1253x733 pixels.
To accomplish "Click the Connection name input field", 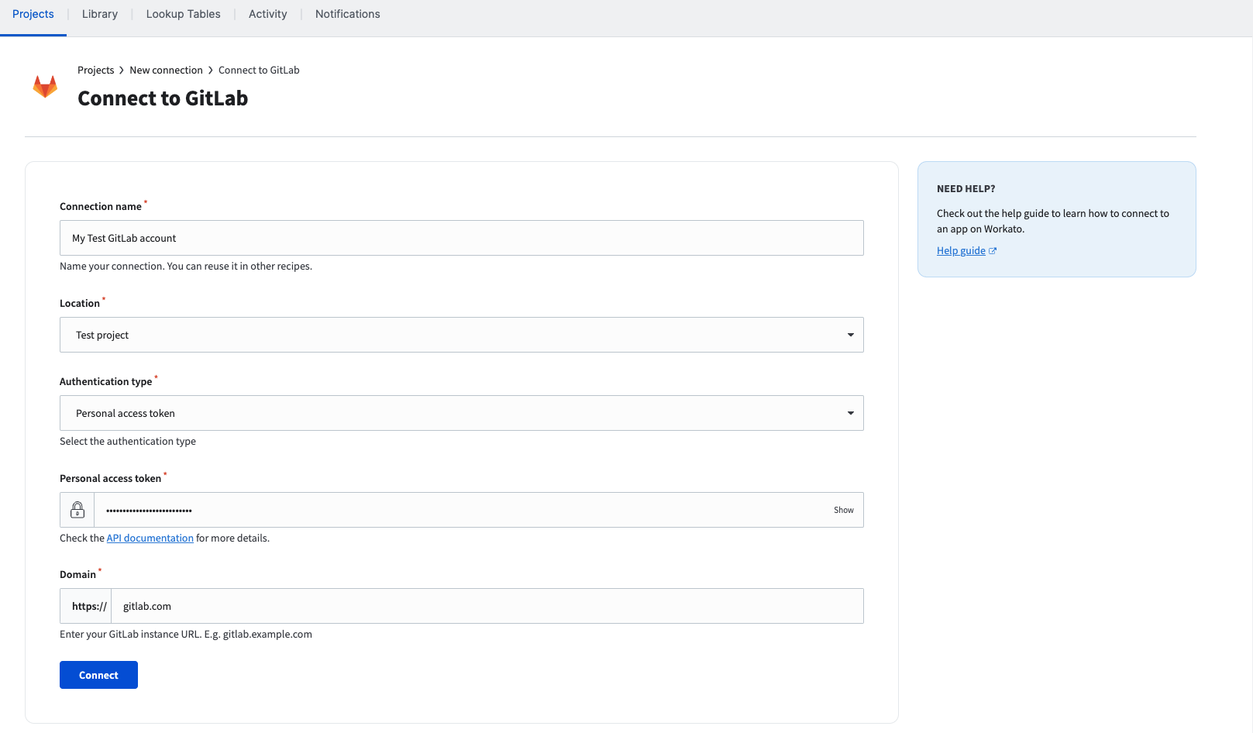I will pyautogui.click(x=462, y=238).
